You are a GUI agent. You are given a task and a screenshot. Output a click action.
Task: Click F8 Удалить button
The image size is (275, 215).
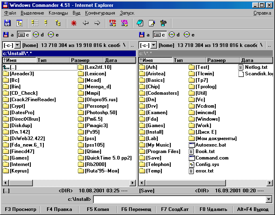tap(213, 209)
